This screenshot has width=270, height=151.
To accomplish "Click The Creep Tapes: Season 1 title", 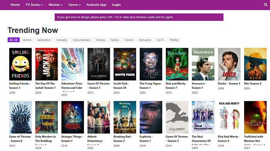I will coord(150,86).
